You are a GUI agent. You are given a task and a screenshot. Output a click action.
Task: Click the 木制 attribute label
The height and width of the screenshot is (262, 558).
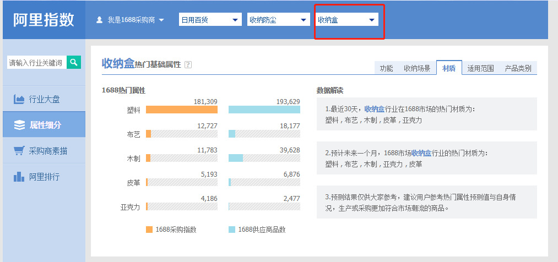click(133, 159)
